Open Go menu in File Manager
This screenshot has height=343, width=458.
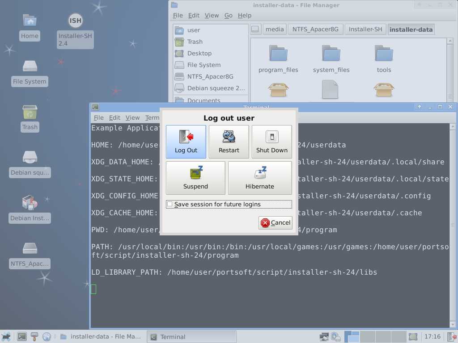click(229, 16)
